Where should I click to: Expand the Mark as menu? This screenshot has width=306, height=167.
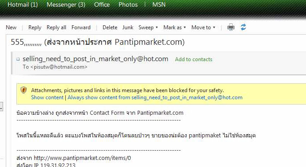click(x=175, y=27)
